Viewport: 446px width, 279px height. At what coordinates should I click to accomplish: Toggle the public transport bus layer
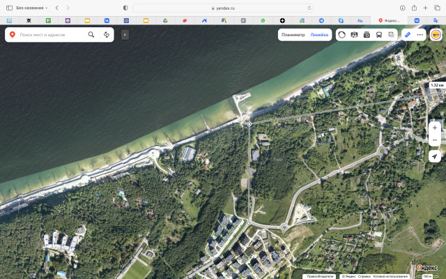click(378, 34)
